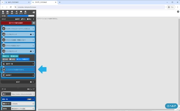Viewport: 180px width, 111px height.
Task: Click the horizontal scrollbar at the bottom
Action: [x=106, y=110]
